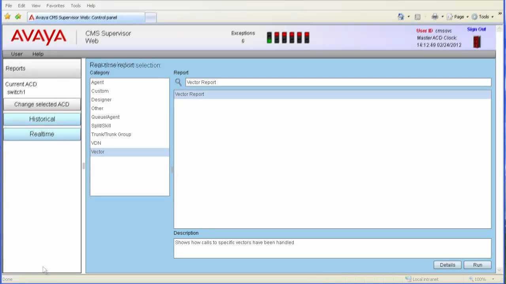Image resolution: width=506 pixels, height=284 pixels.
Task: Select the VDN category
Action: [130, 143]
